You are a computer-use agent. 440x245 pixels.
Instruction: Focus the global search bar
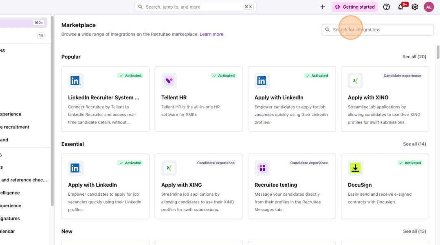(x=196, y=7)
